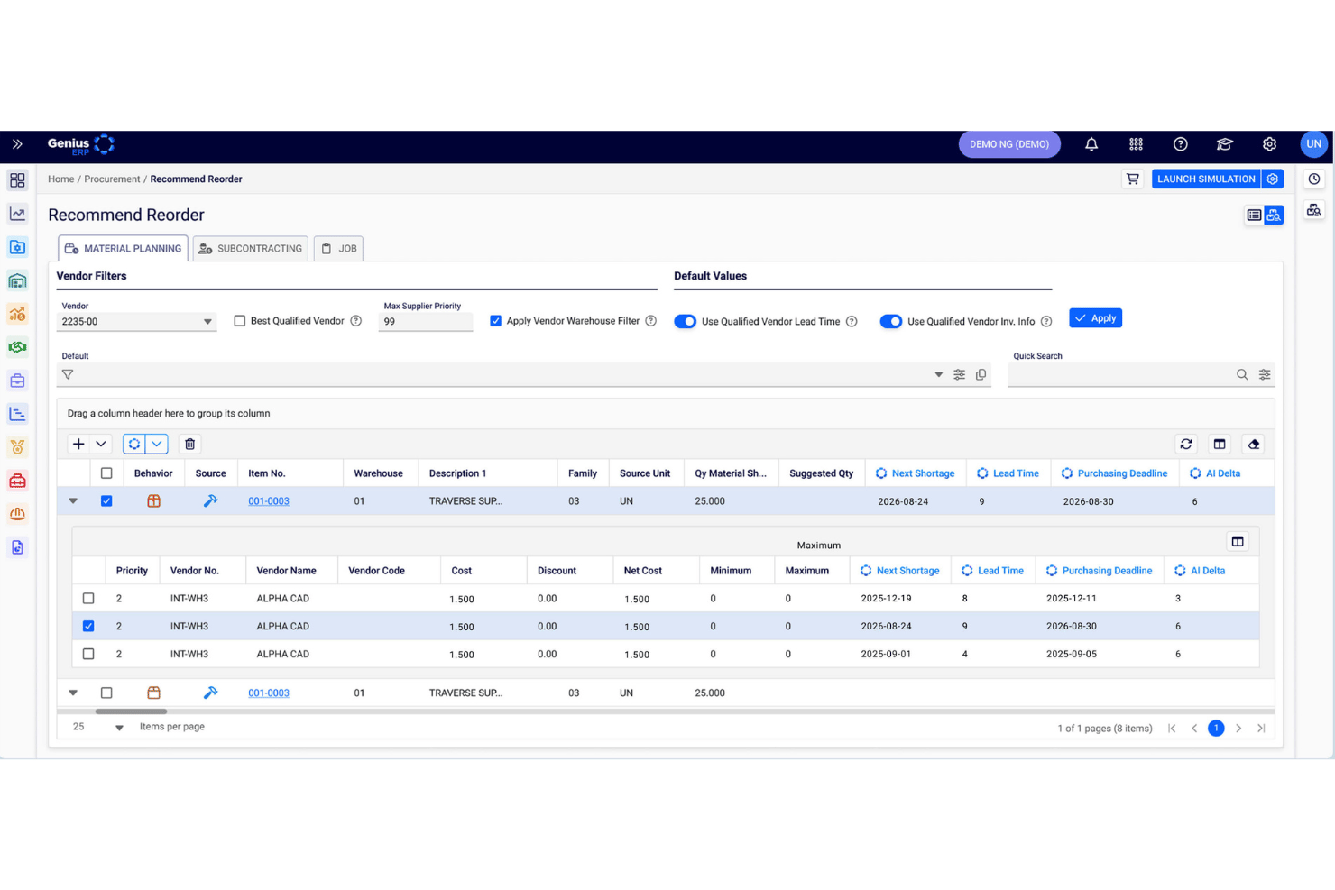
Task: Go to Procurement in the breadcrumb
Action: pyautogui.click(x=112, y=179)
